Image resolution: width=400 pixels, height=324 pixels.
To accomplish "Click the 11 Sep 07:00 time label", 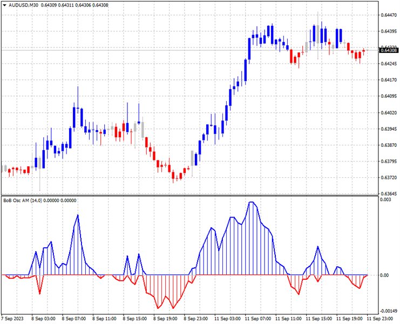I will pyautogui.click(x=257, y=319).
